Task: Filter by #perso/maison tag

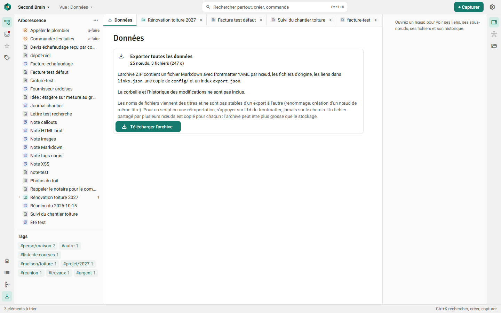Action: 38,246
